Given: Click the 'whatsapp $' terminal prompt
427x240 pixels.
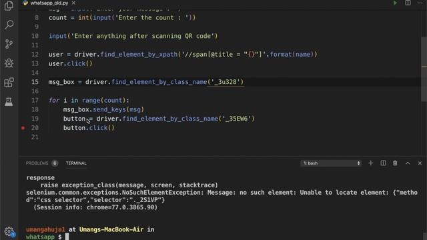Looking at the screenshot, I should 44,237.
